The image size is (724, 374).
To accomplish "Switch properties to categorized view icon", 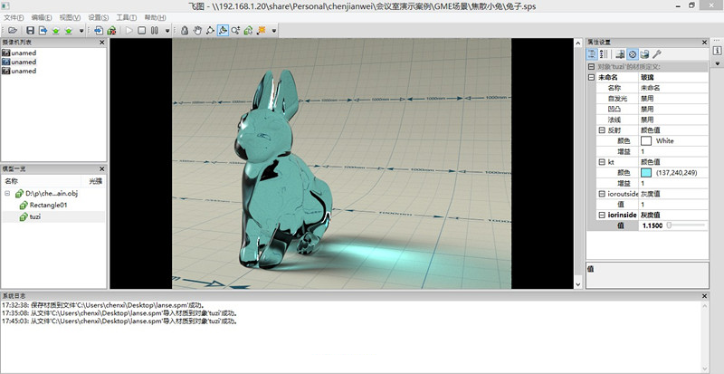I will click(592, 54).
